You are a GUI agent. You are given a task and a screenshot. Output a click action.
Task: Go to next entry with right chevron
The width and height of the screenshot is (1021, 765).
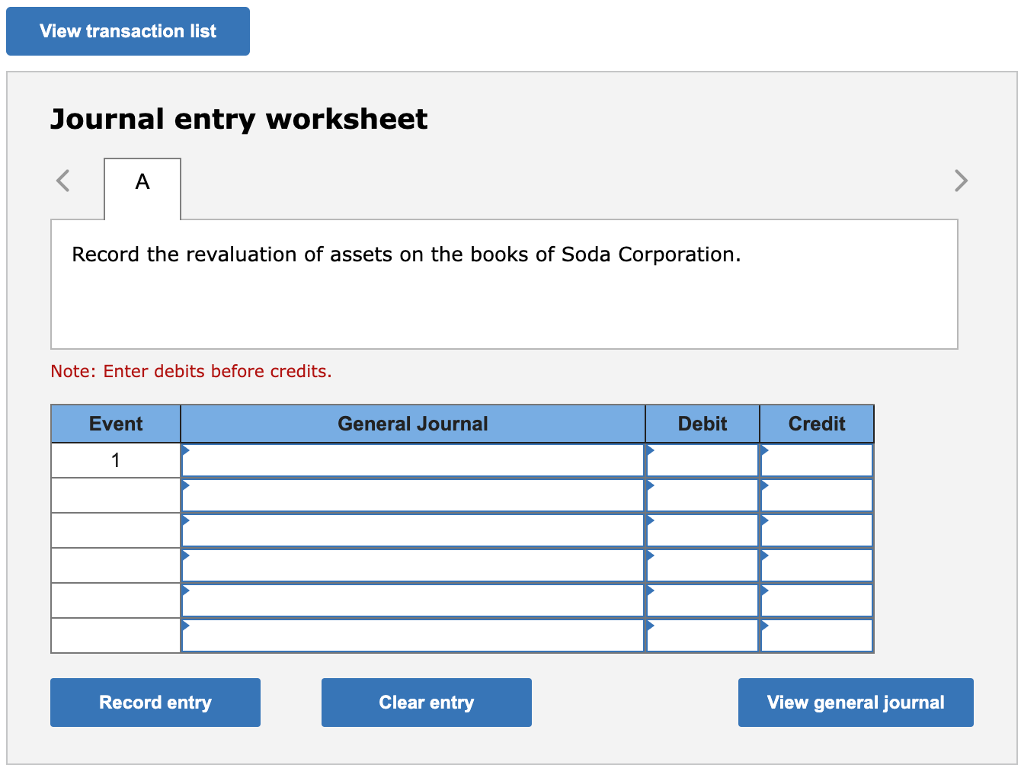[x=961, y=181]
